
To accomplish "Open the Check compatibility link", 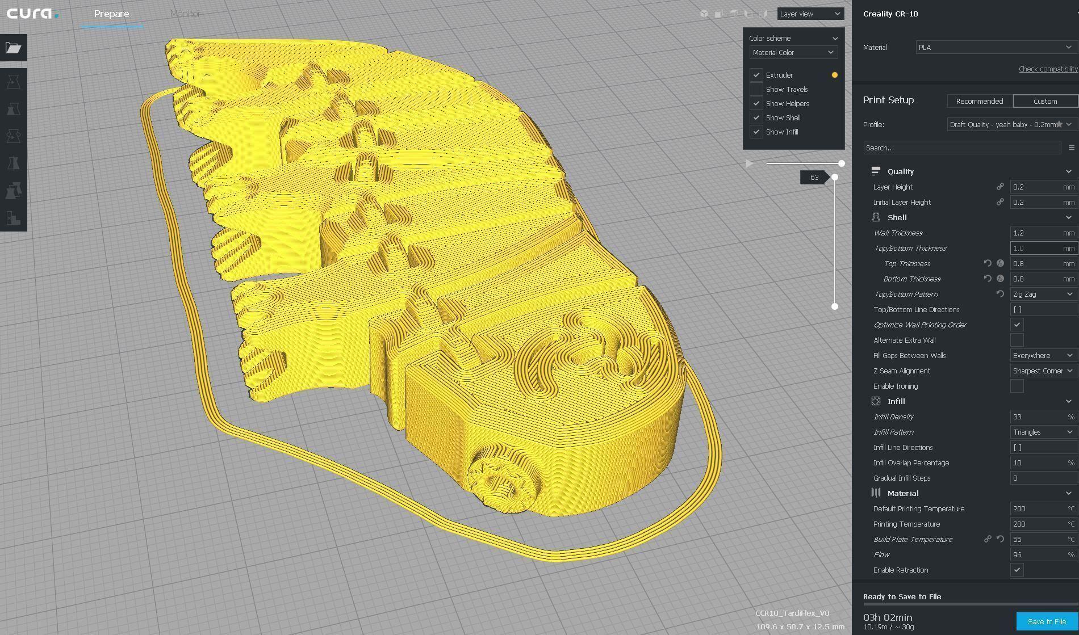I will [x=1048, y=69].
